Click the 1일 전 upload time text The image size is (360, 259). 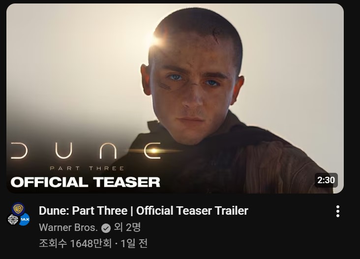click(x=134, y=243)
